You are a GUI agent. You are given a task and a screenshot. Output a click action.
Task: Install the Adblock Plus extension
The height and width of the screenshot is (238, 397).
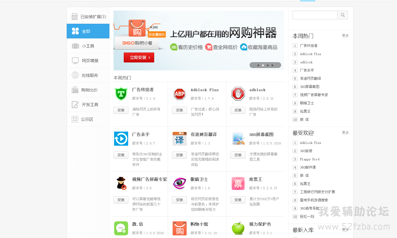tap(179, 110)
